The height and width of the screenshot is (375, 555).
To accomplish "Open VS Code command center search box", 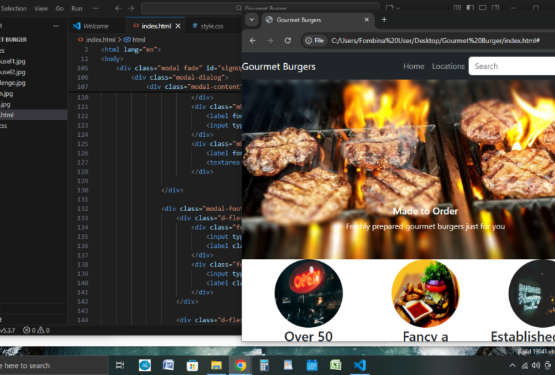I will 260,8.
